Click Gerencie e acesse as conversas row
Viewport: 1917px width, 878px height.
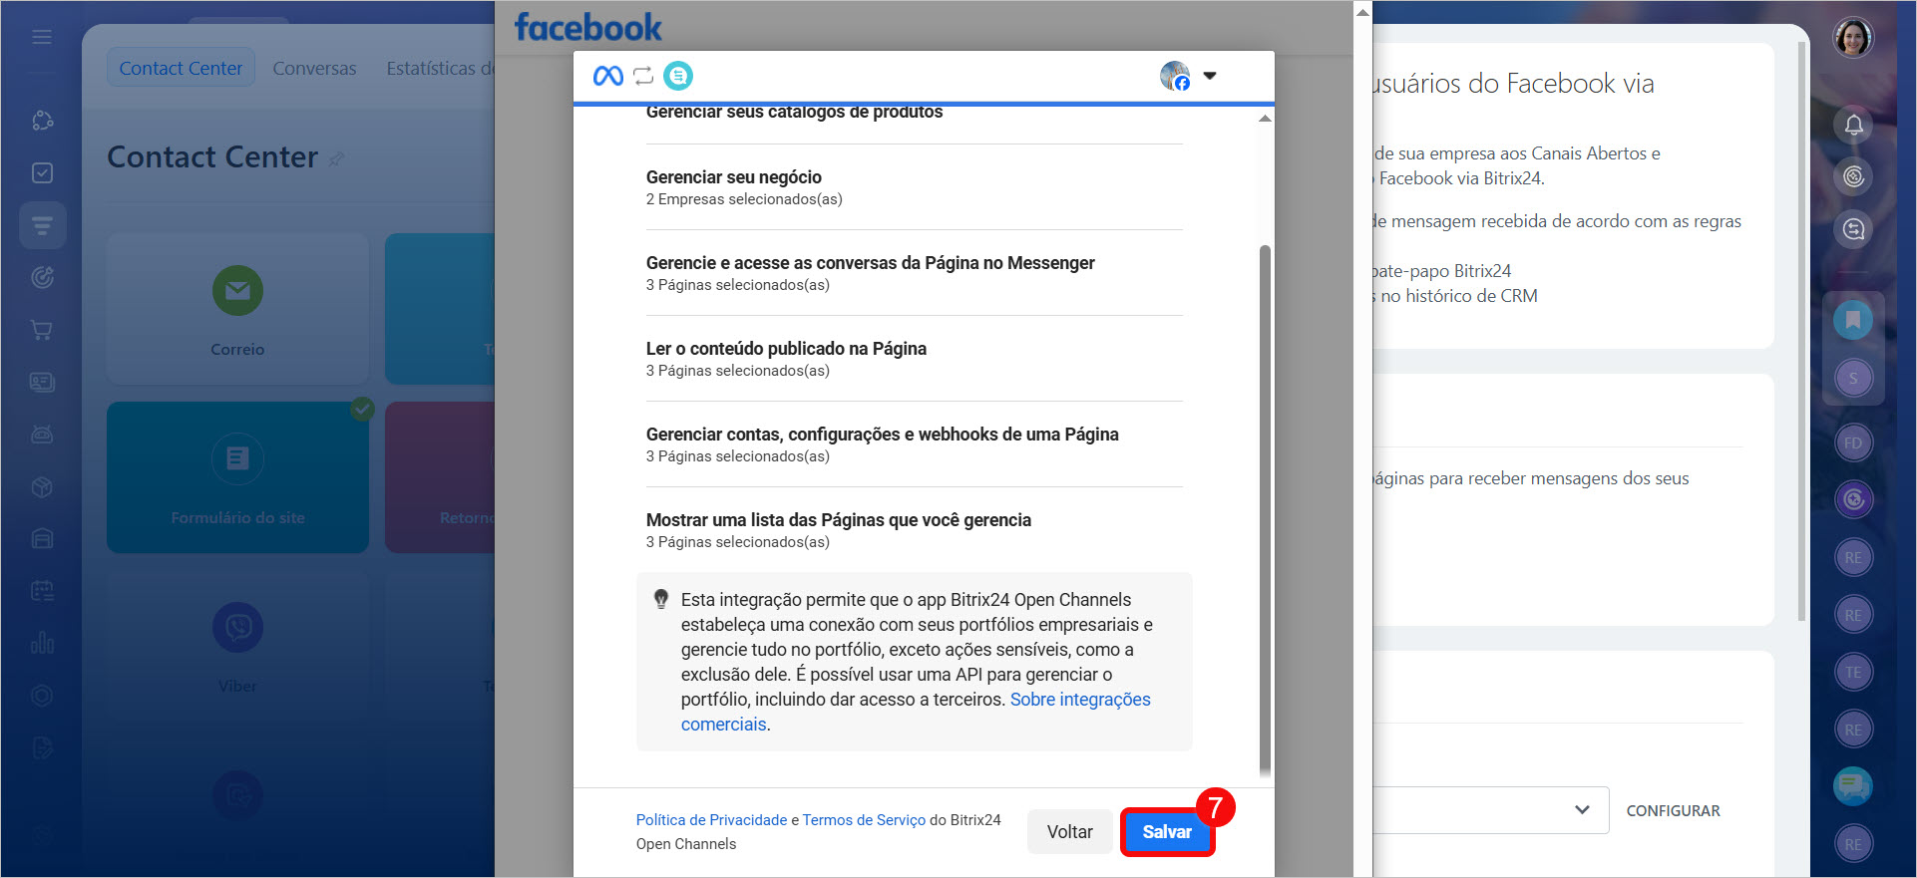click(x=914, y=273)
